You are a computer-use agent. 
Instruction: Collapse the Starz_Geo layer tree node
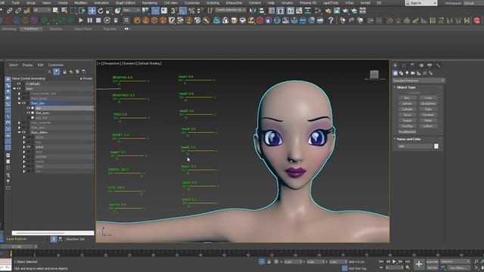[19, 104]
